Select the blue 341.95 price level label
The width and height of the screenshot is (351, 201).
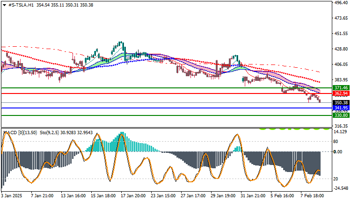click(x=341, y=108)
